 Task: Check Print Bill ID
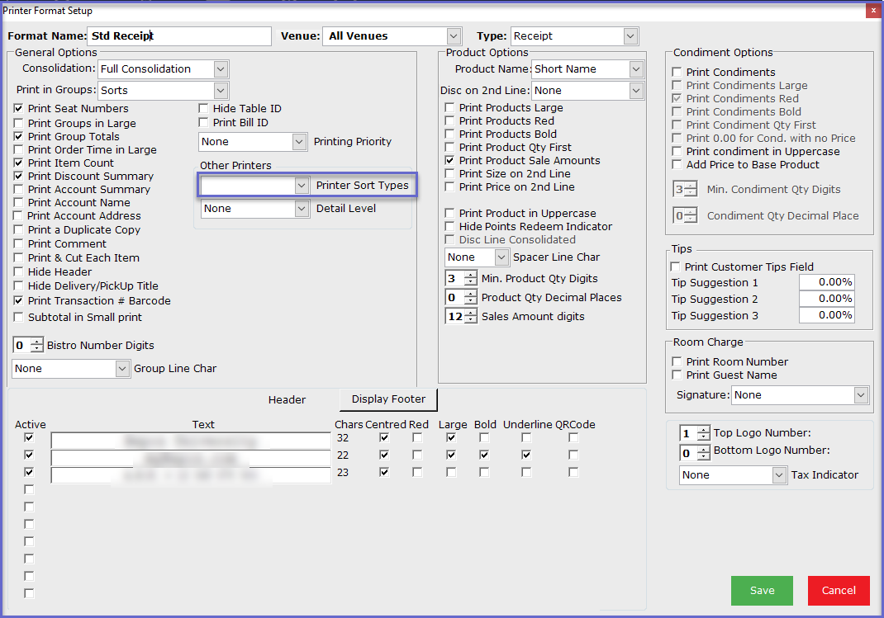click(203, 122)
